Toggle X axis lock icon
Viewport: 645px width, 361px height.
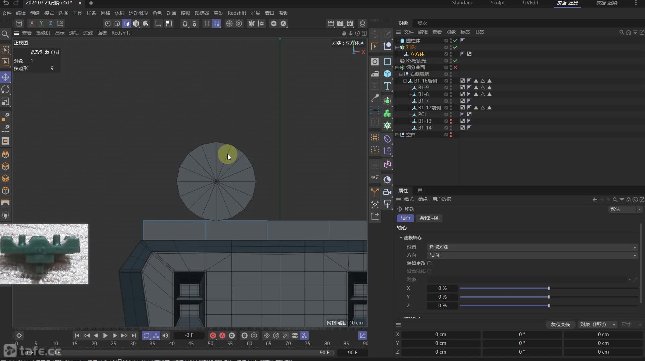pyautogui.click(x=32, y=23)
